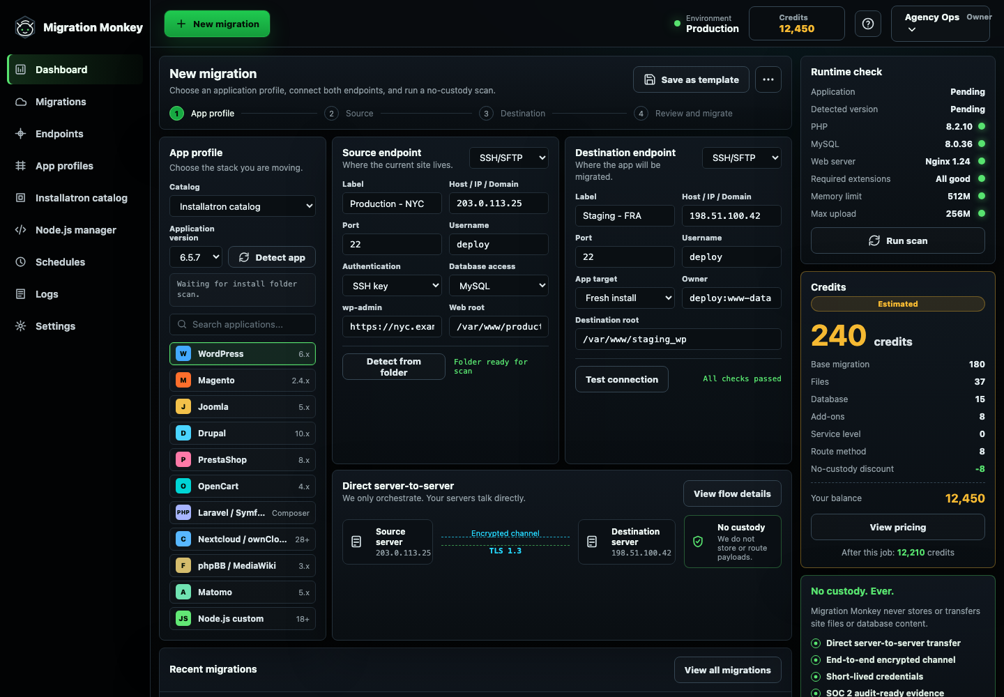This screenshot has width=1004, height=697.
Task: Open Endpoints in the sidebar
Action: pos(75,134)
